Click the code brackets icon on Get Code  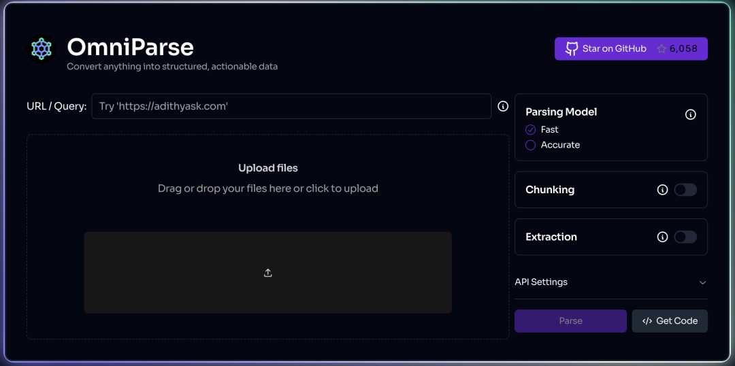coord(647,321)
